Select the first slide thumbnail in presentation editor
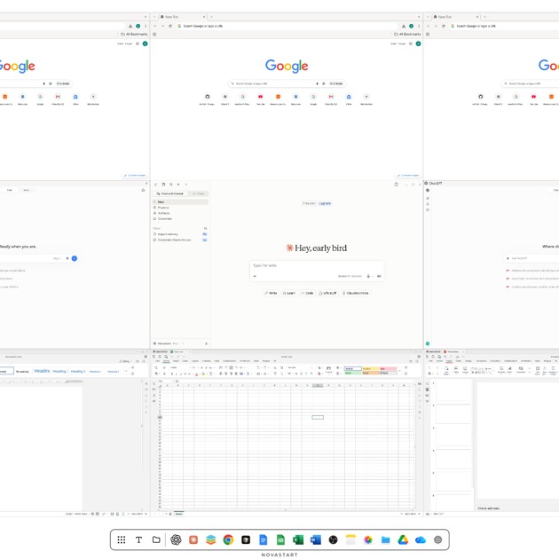The width and height of the screenshot is (559, 559). click(453, 391)
